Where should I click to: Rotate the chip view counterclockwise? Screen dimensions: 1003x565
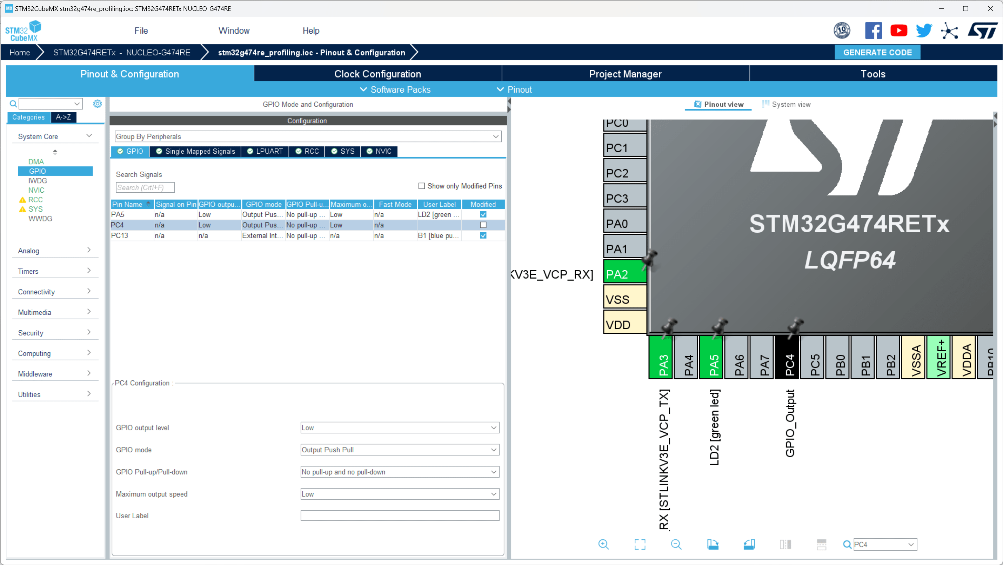pyautogui.click(x=749, y=544)
